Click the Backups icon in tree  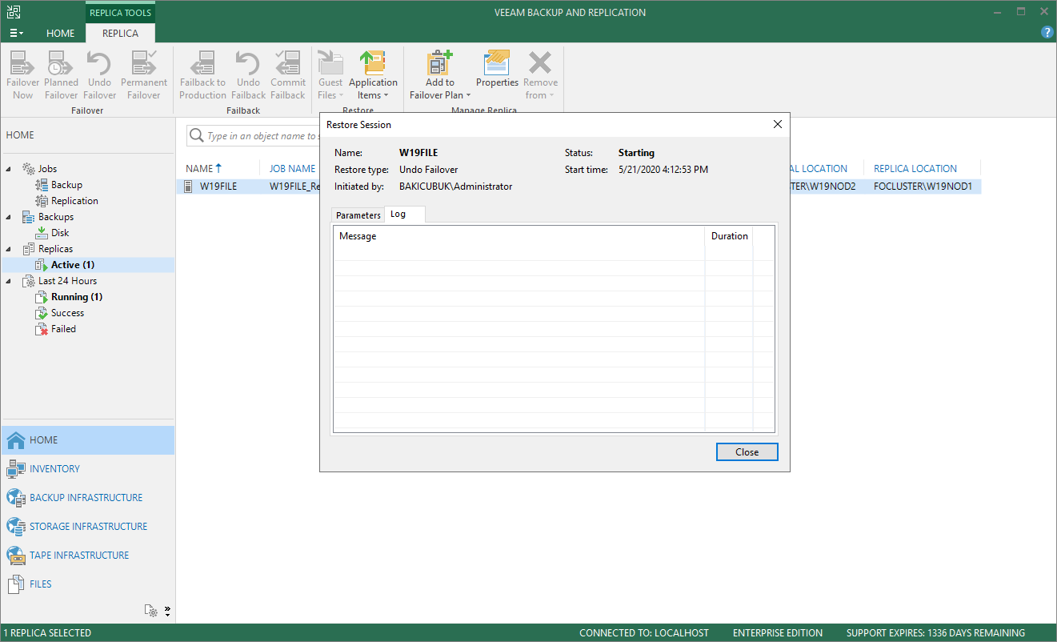(29, 217)
